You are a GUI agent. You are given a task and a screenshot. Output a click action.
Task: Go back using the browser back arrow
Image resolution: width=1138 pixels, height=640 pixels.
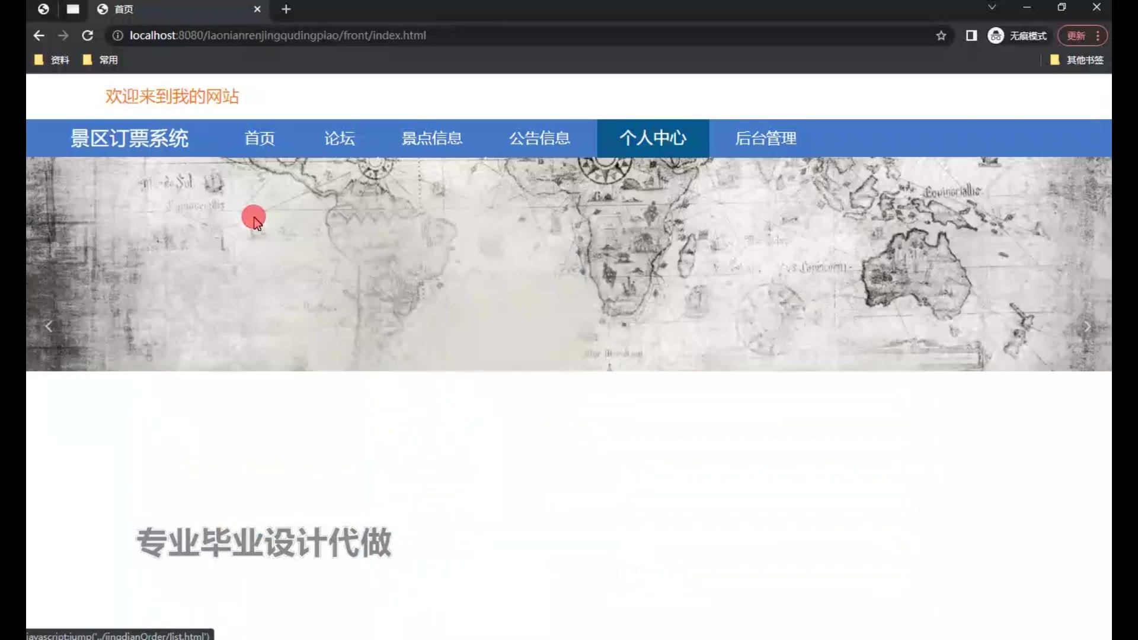tap(39, 36)
